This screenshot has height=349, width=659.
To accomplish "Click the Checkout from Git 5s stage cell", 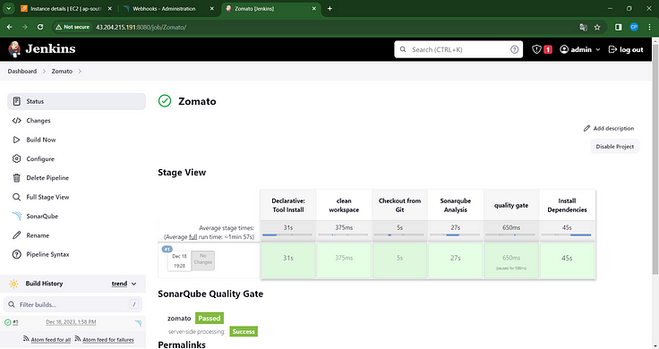I will tap(399, 260).
